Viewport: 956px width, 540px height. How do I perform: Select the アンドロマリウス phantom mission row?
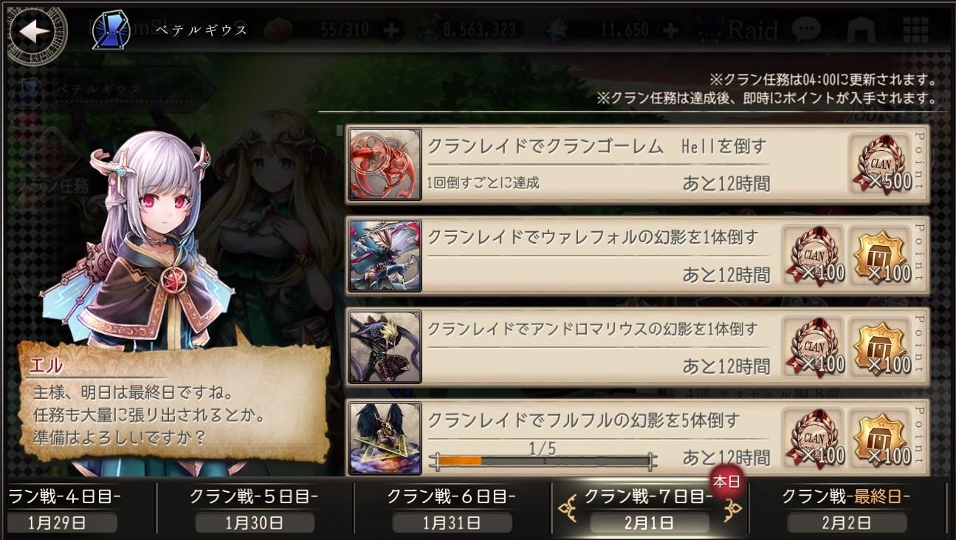pos(637,346)
